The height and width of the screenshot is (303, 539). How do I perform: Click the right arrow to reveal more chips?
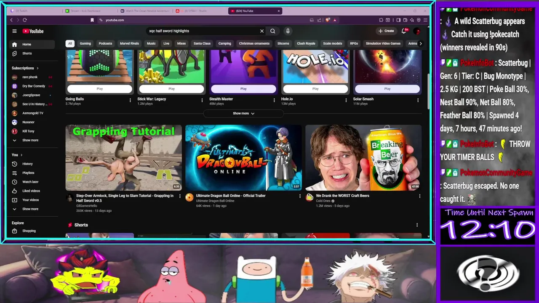click(420, 43)
